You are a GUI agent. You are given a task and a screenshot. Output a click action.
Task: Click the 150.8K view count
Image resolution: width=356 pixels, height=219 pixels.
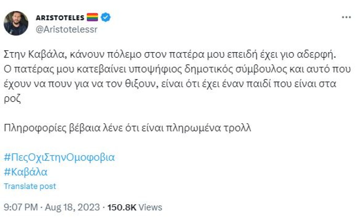coord(122,207)
